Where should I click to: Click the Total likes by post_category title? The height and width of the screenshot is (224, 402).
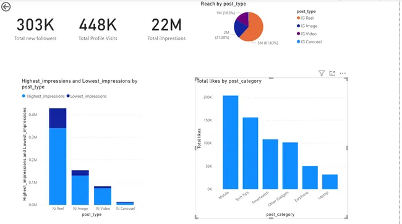(229, 81)
